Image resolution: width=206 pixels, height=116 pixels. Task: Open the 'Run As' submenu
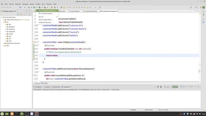[47, 17]
